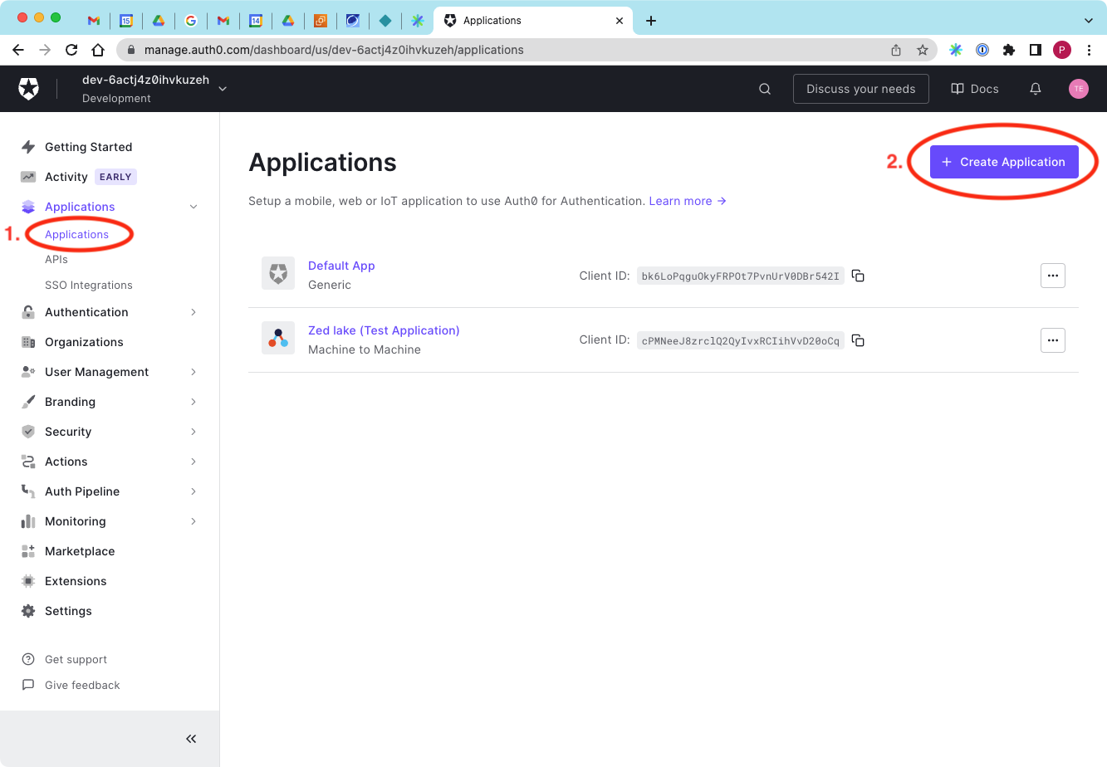Go to Getting Started
This screenshot has width=1107, height=767.
click(x=89, y=147)
